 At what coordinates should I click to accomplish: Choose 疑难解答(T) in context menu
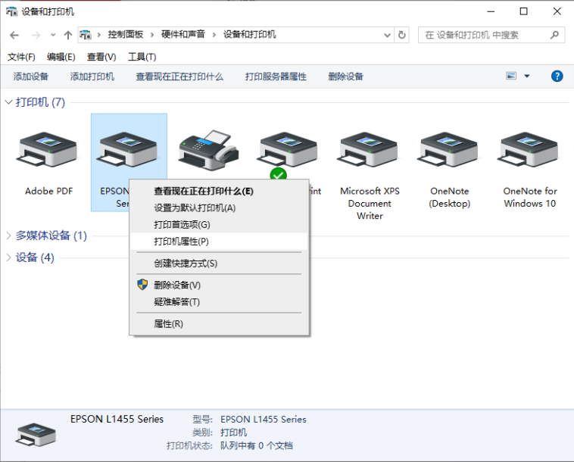(219, 302)
